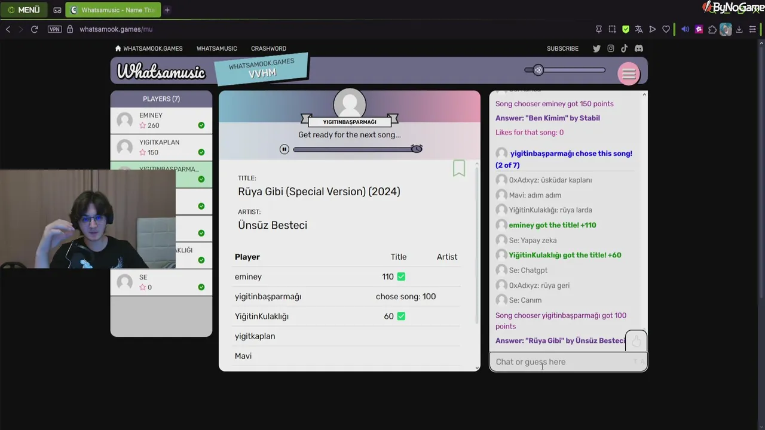
Task: Open the extensions puzzle icon
Action: pyautogui.click(x=712, y=29)
